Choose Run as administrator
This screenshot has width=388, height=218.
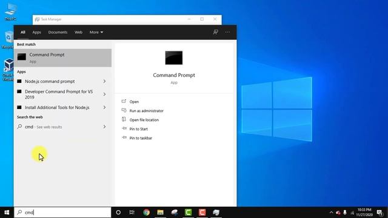147,111
